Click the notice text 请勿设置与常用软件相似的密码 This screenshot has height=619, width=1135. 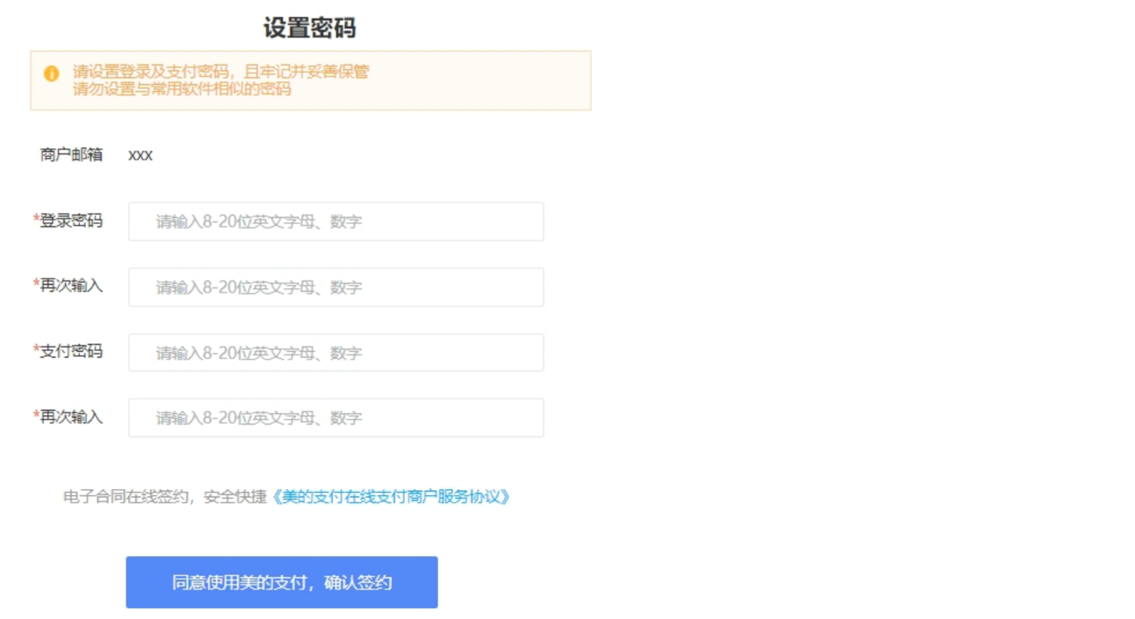pyautogui.click(x=181, y=89)
